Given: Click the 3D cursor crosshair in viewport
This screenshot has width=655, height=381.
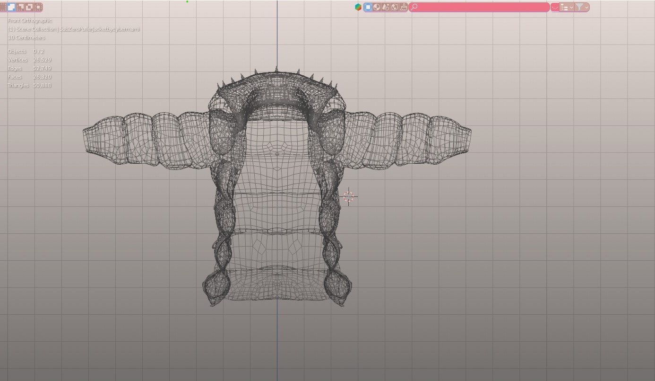Looking at the screenshot, I should coord(349,196).
